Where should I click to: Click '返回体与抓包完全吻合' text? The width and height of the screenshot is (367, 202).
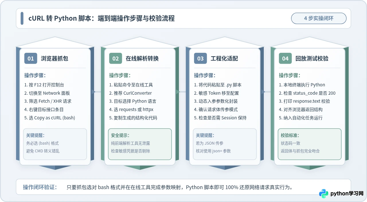point(300,151)
